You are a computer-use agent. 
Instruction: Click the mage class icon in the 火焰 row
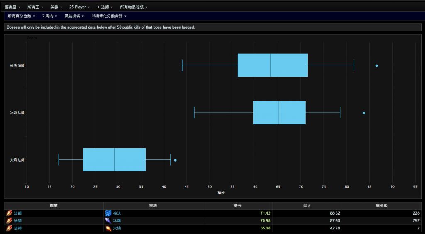click(9, 228)
